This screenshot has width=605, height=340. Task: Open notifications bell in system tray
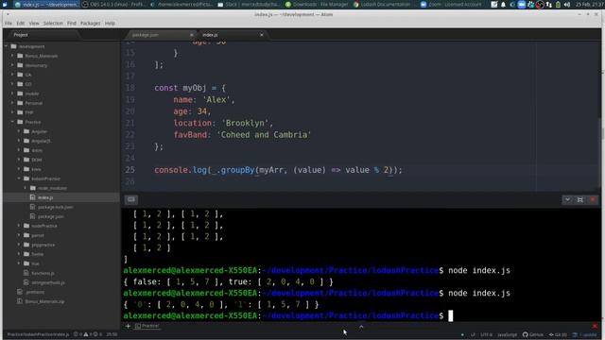pos(503,5)
